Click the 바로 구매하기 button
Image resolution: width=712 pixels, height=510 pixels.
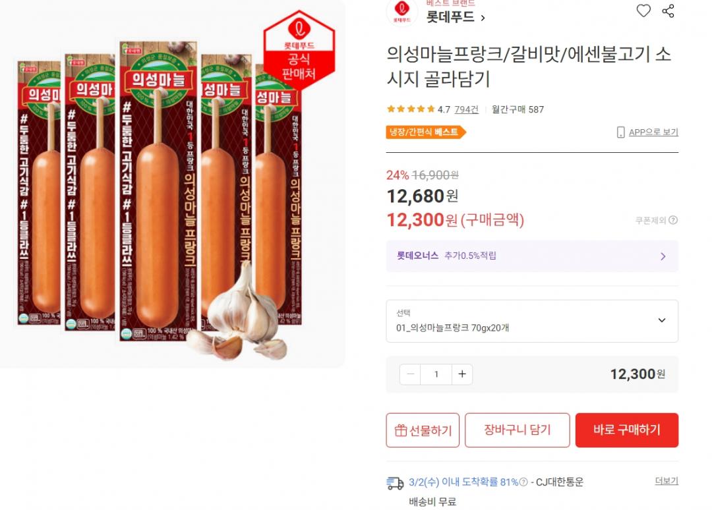click(x=627, y=430)
